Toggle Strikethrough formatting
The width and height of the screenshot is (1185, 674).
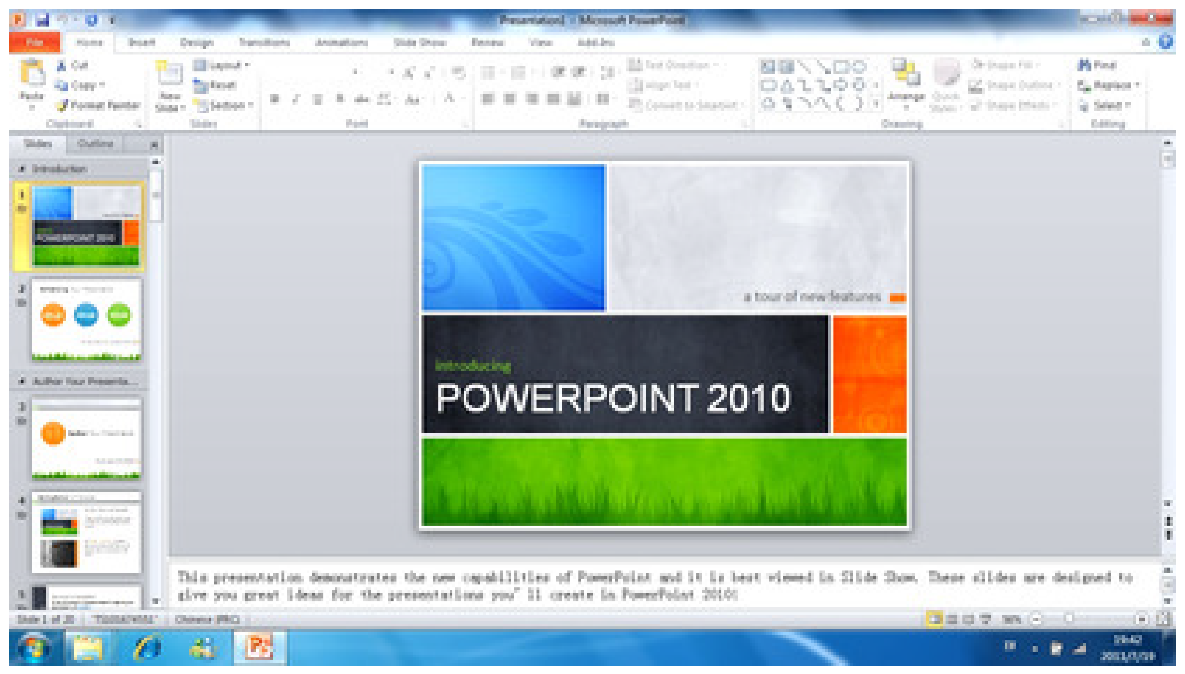coord(362,99)
